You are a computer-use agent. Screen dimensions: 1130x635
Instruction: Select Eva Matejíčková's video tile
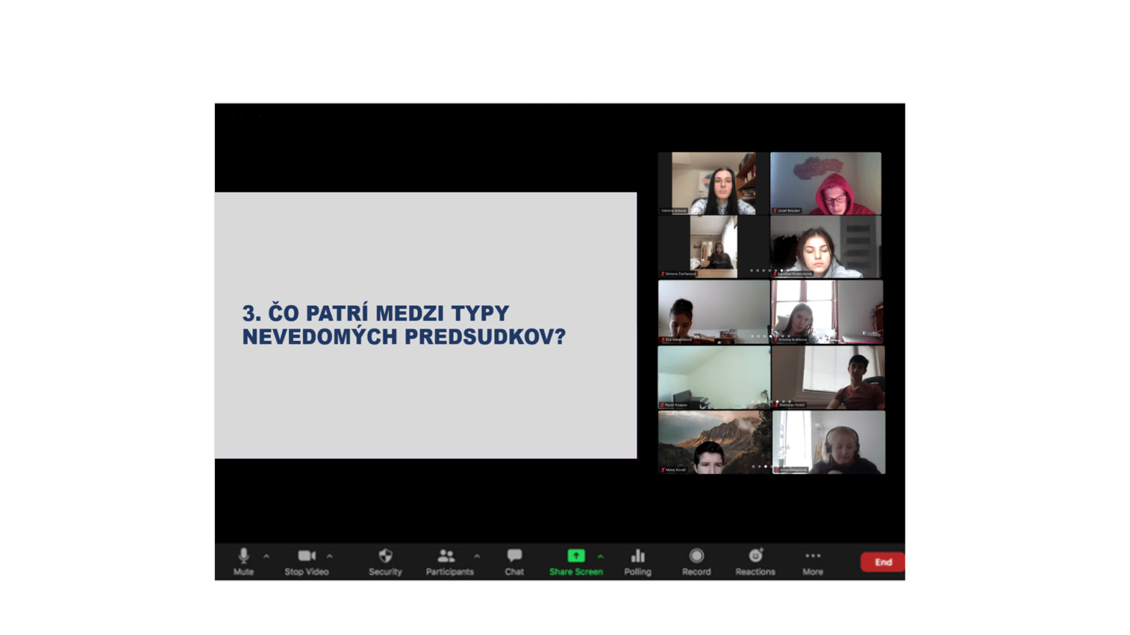point(714,312)
